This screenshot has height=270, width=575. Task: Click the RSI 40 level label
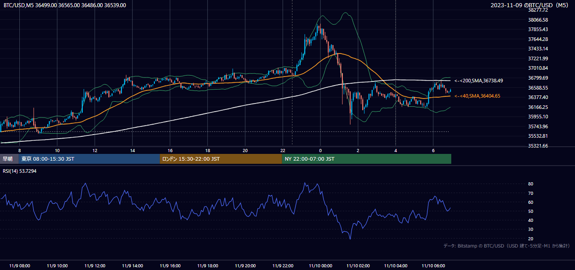coord(530,220)
